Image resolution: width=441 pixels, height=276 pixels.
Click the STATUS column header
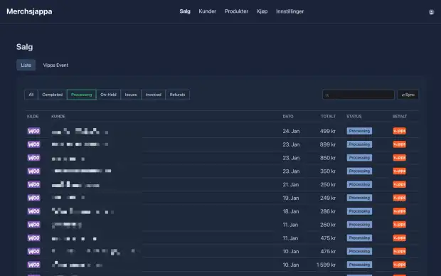pyautogui.click(x=354, y=116)
